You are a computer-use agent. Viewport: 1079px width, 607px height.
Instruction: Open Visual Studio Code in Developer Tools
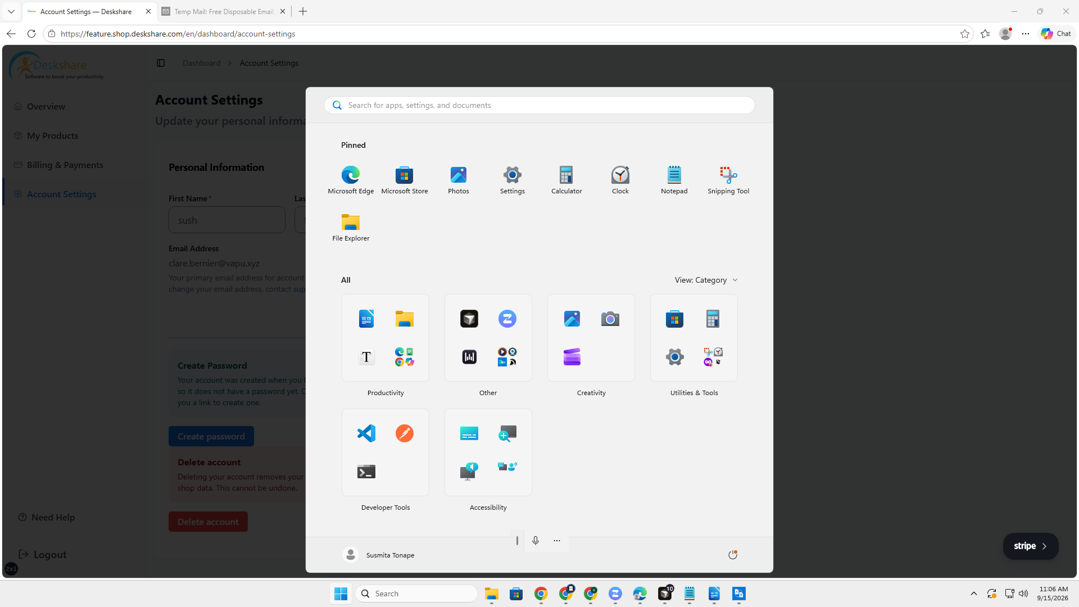366,433
